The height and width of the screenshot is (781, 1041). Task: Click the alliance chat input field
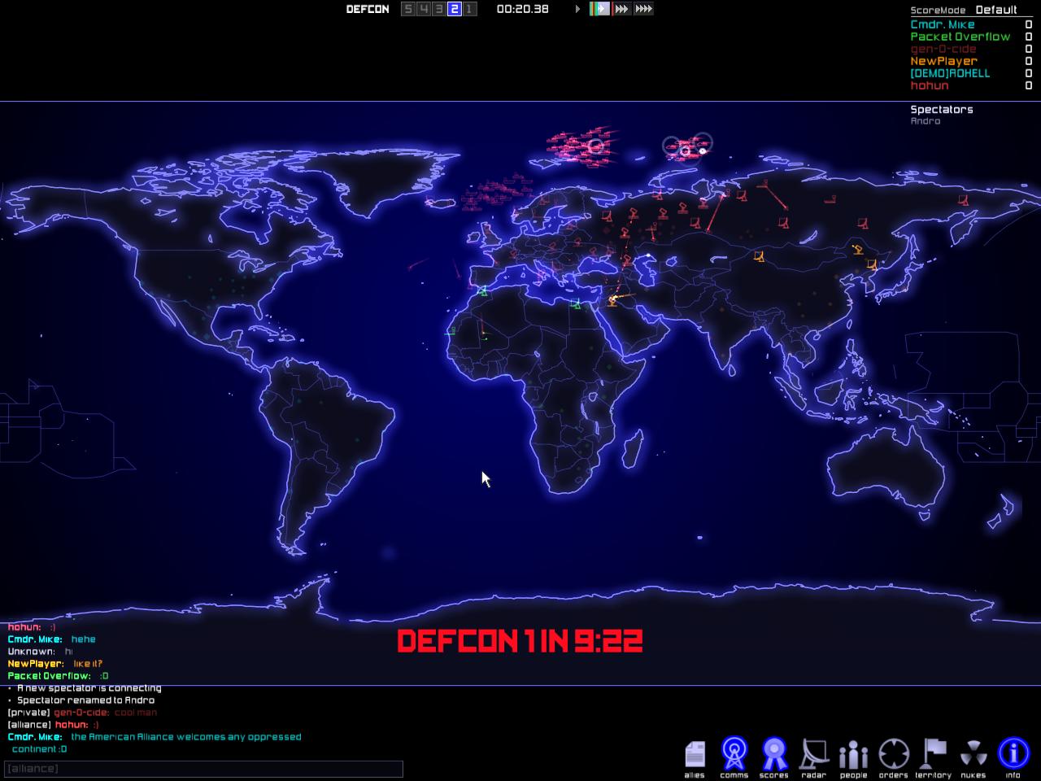point(203,769)
